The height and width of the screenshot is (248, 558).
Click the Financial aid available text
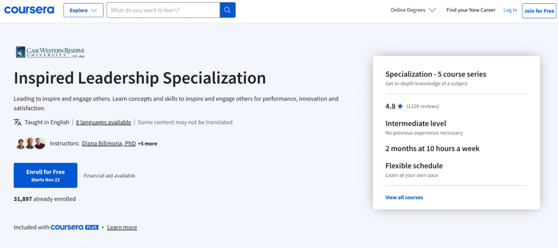click(109, 176)
